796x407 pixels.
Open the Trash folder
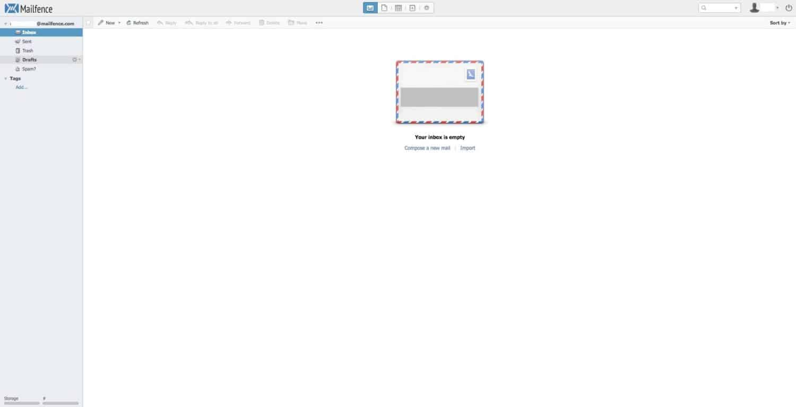(x=27, y=51)
